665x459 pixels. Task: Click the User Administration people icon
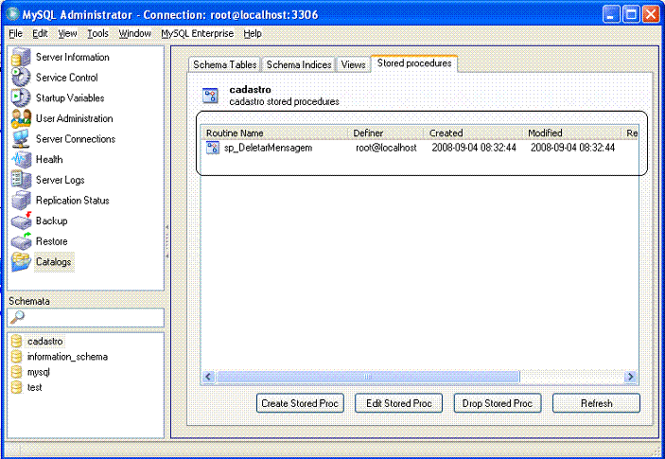(21, 118)
